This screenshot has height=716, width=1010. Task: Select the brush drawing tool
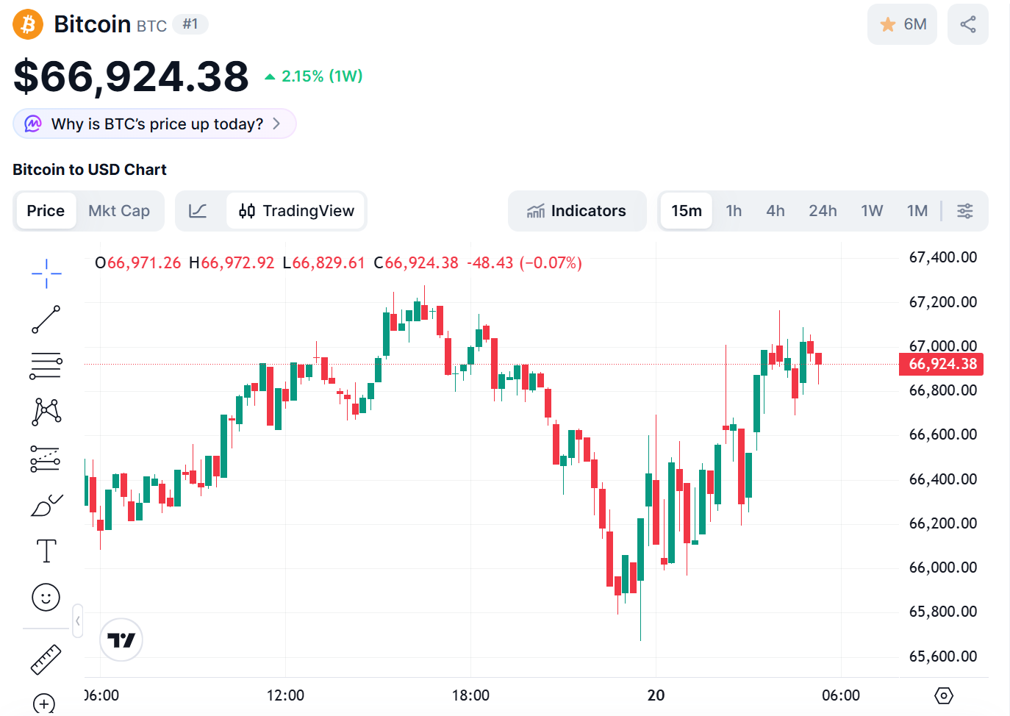(46, 505)
